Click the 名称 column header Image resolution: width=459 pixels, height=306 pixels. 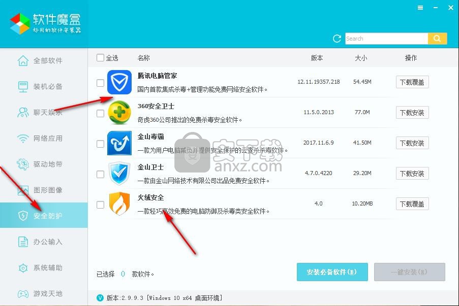pyautogui.click(x=144, y=58)
